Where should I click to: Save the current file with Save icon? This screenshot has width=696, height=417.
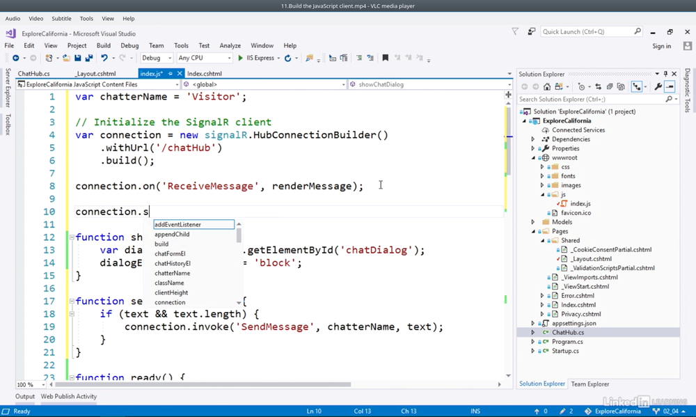[78, 58]
